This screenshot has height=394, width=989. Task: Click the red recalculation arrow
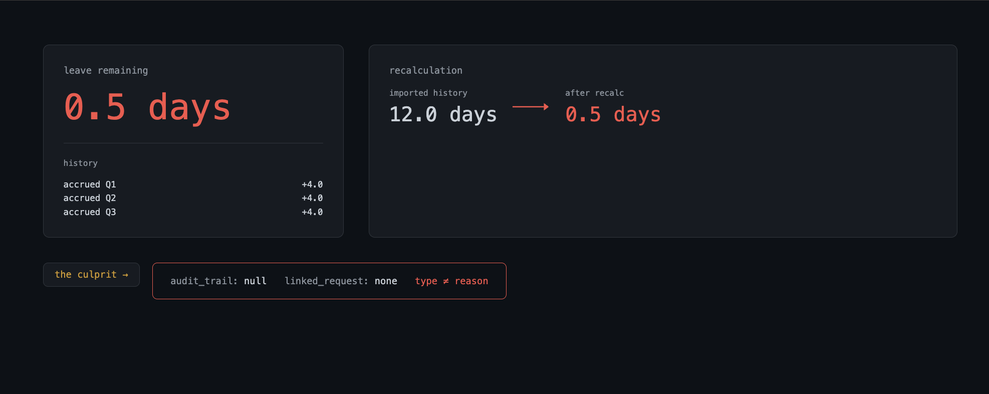531,107
